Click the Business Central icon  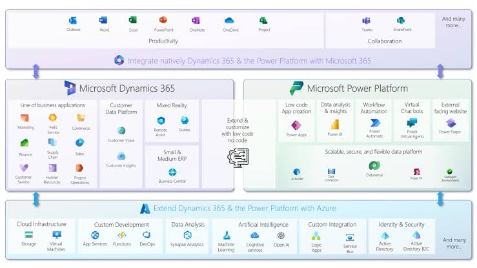pyautogui.click(x=172, y=172)
